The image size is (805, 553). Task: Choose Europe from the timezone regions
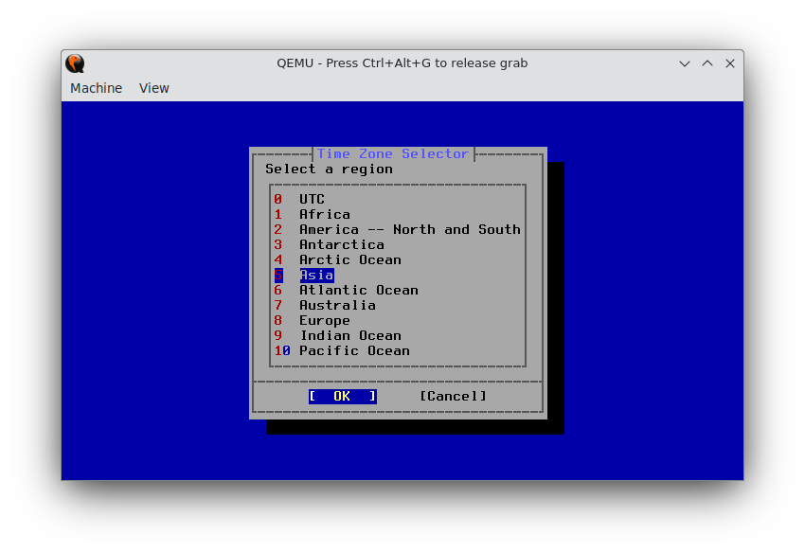click(324, 320)
